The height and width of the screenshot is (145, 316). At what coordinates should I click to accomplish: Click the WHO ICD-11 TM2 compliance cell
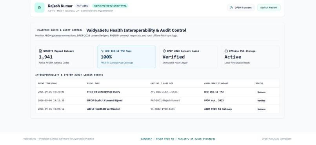click(214, 92)
